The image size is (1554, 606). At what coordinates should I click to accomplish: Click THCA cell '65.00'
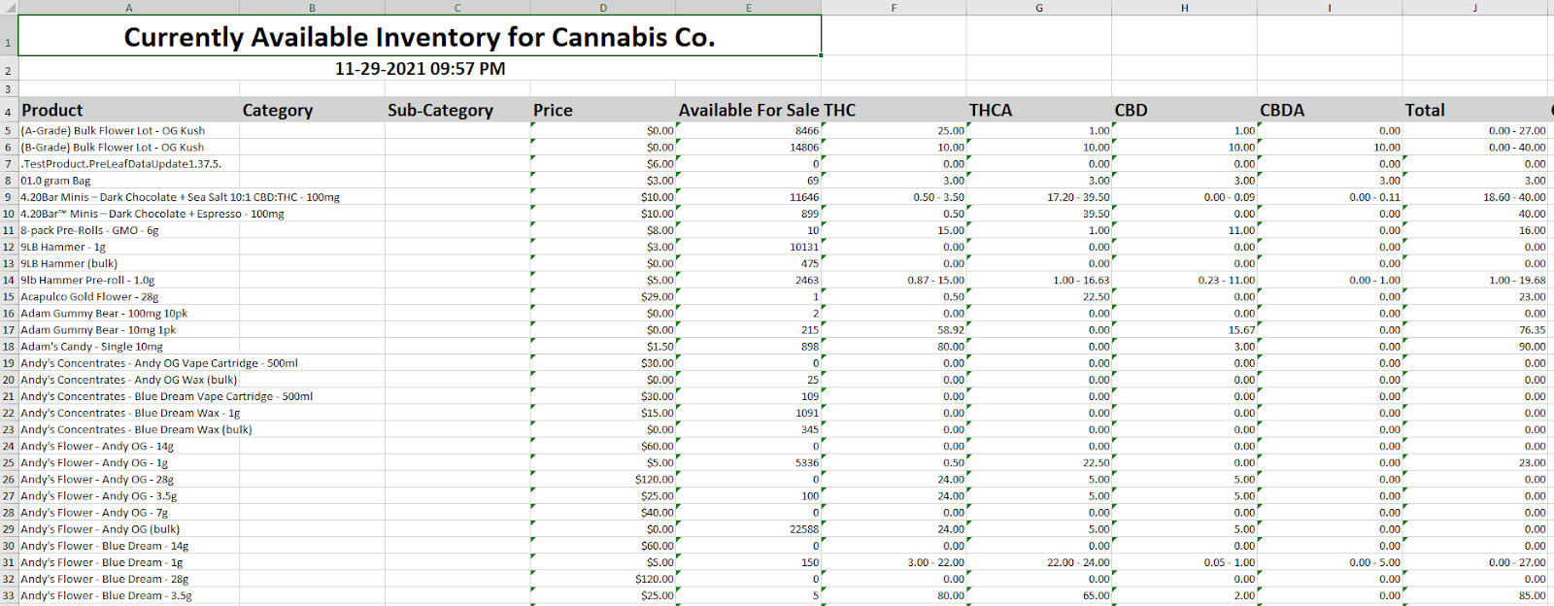(x=1039, y=595)
